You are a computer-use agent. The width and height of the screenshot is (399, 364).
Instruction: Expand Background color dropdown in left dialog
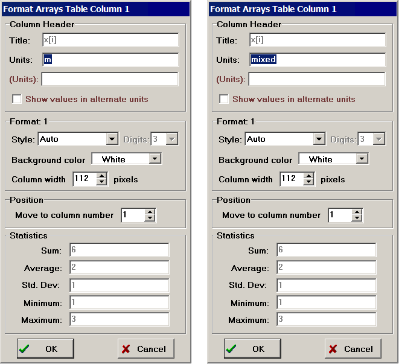[x=155, y=159]
